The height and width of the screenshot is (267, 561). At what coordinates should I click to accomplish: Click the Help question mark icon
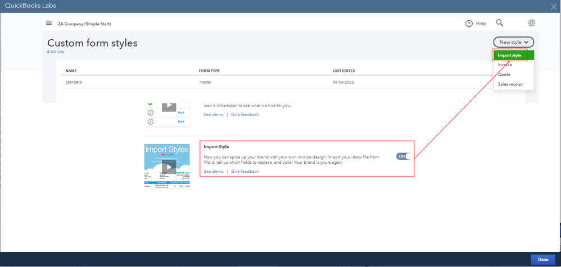click(x=469, y=24)
